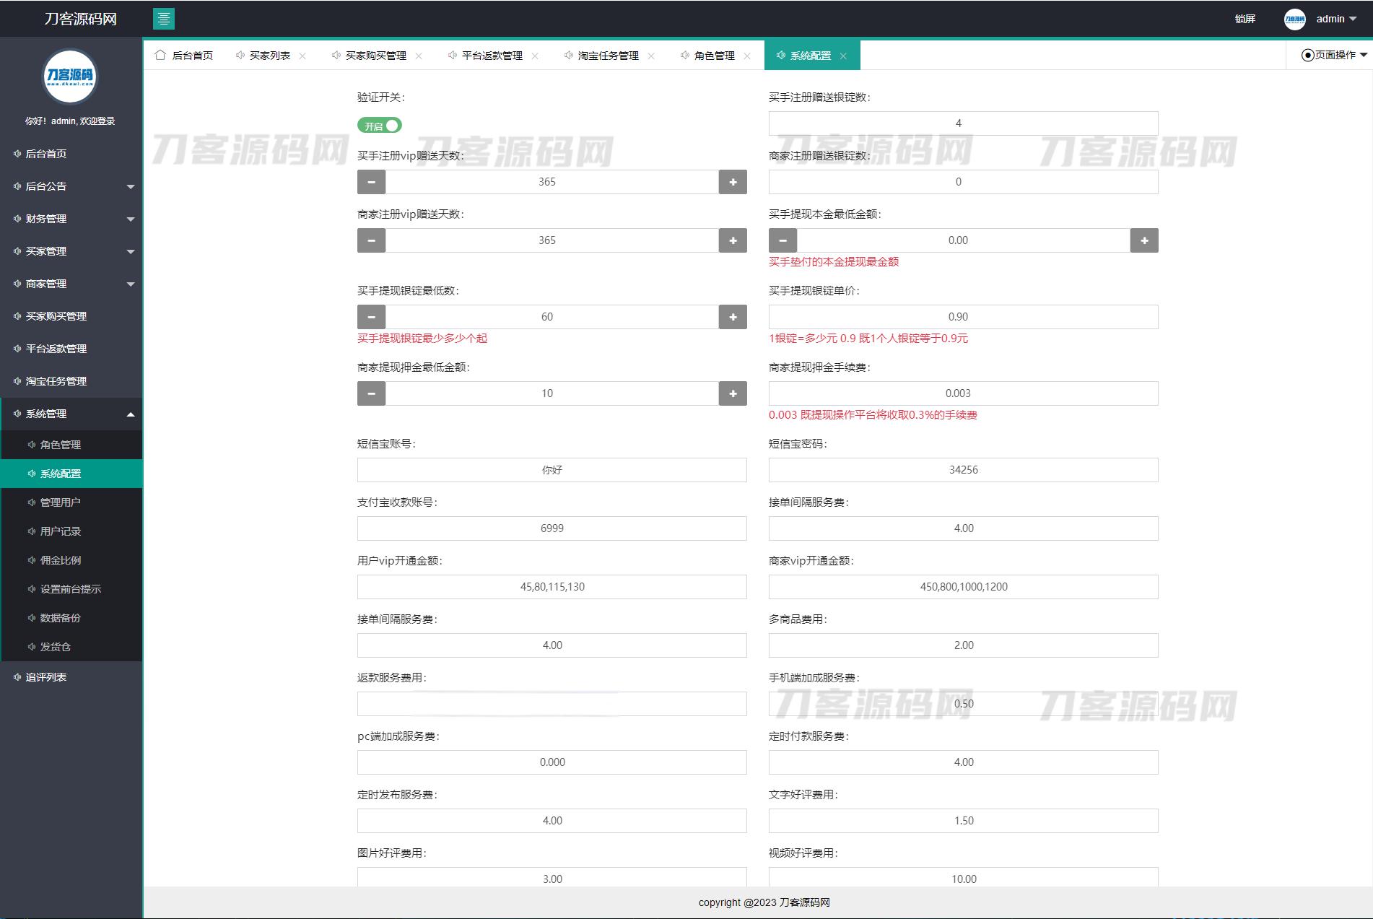Click 买手提现银锭单价 input field

click(x=963, y=317)
